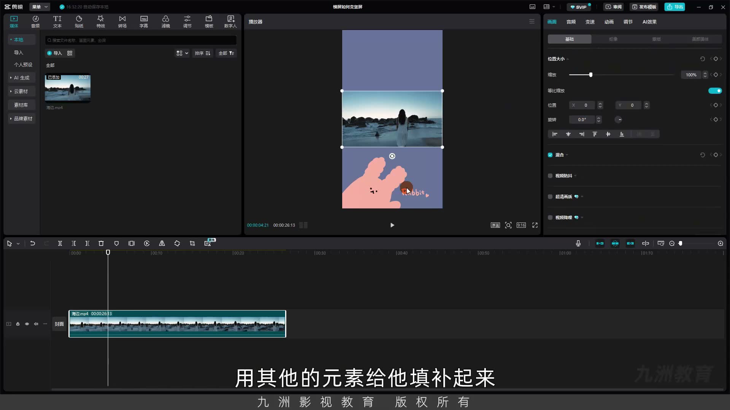Switch to the 蒙版 mask sub-tab
Image resolution: width=730 pixels, height=410 pixels.
(x=657, y=39)
